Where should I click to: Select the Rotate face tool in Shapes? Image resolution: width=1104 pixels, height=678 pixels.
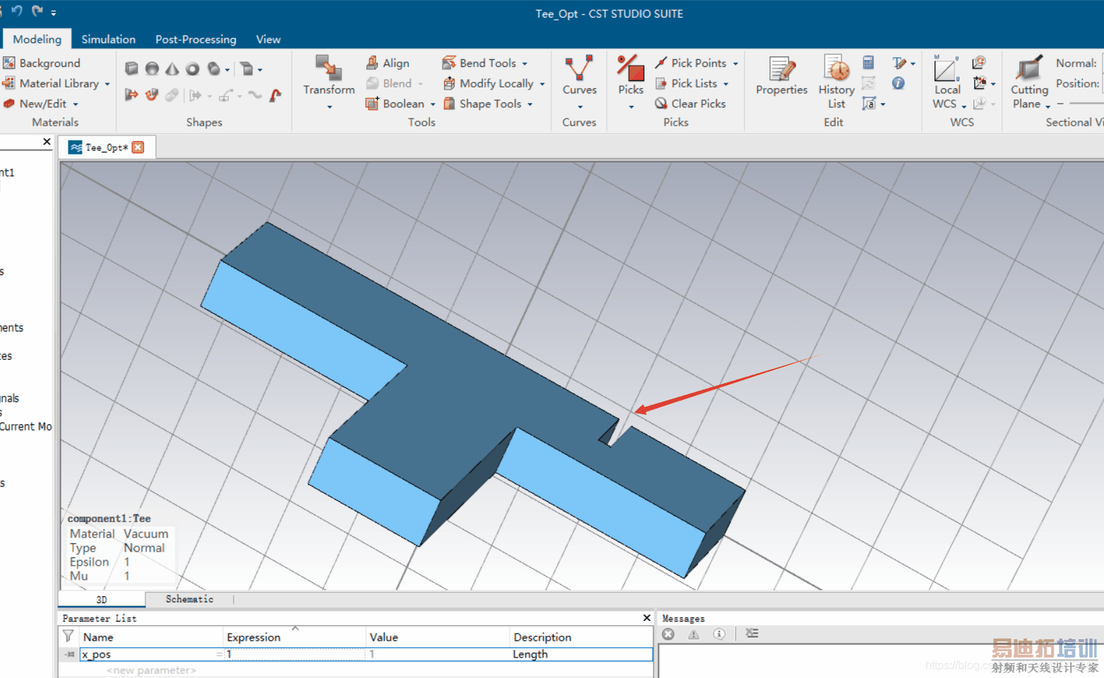click(x=152, y=95)
